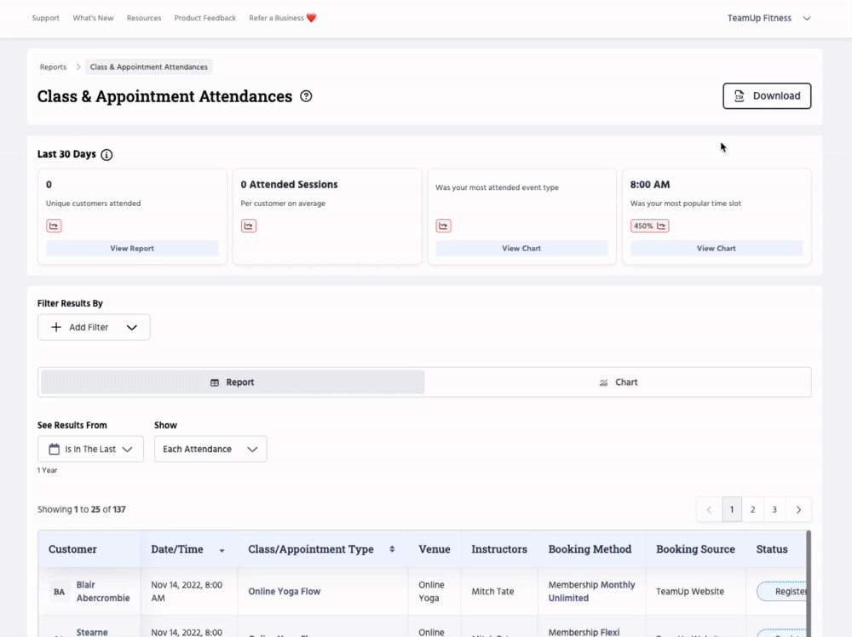Select the Report tab
Viewport: 852px width, 637px height.
tap(233, 382)
